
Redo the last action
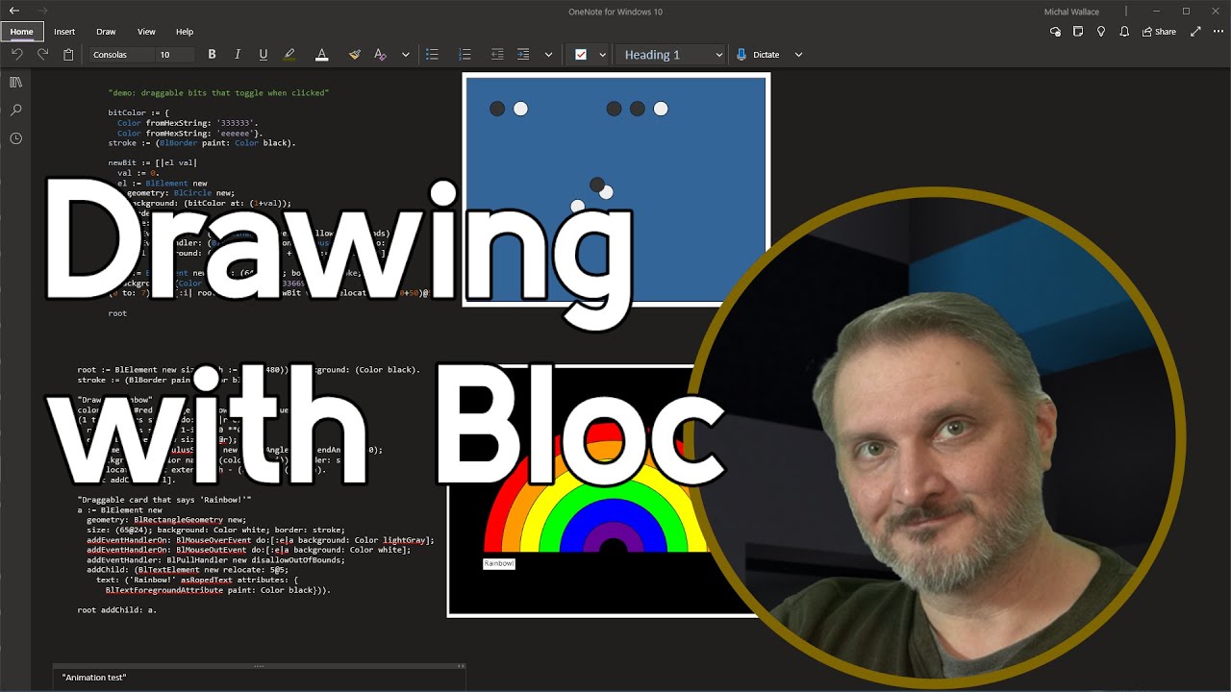(42, 55)
